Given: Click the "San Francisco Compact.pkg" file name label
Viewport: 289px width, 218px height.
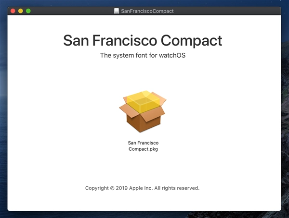Looking at the screenshot, I should (x=143, y=146).
